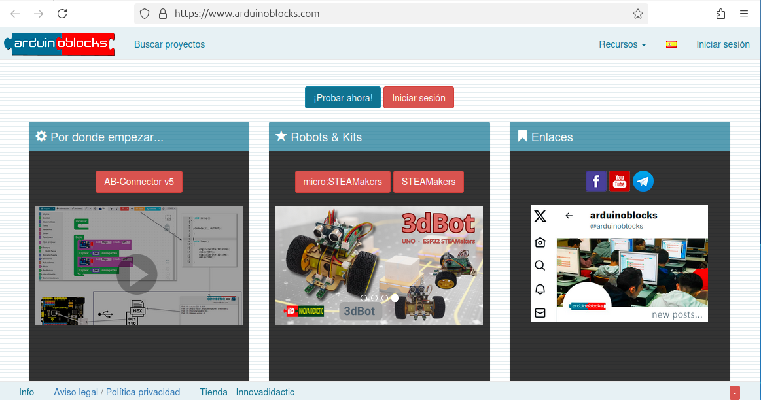Collapse footer with red minus button
Image resolution: width=761 pixels, height=400 pixels.
[x=735, y=393]
